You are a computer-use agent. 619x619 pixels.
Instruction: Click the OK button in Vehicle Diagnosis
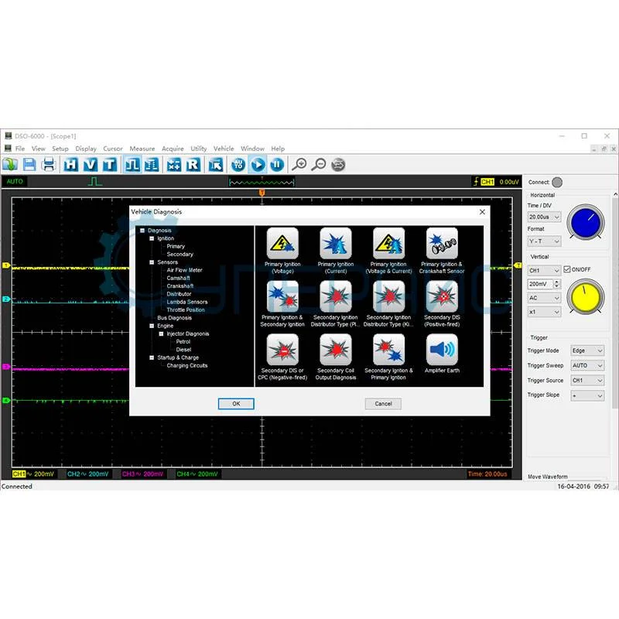(236, 404)
